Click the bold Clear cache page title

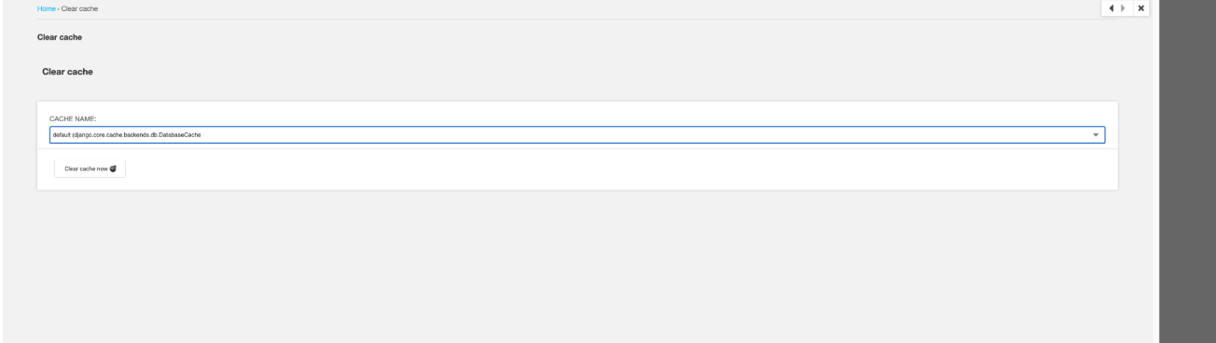click(56, 38)
